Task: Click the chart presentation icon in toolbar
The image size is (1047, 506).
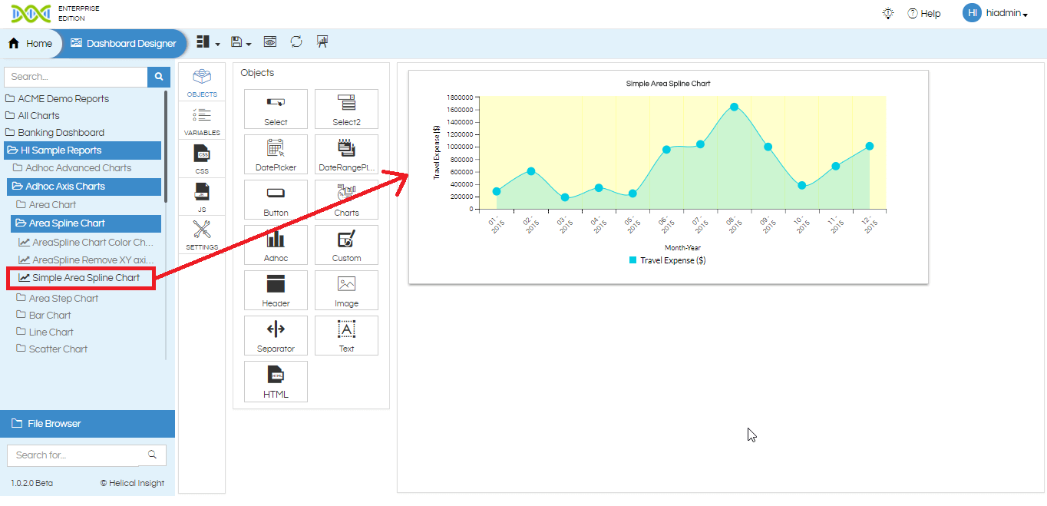Action: pos(322,42)
